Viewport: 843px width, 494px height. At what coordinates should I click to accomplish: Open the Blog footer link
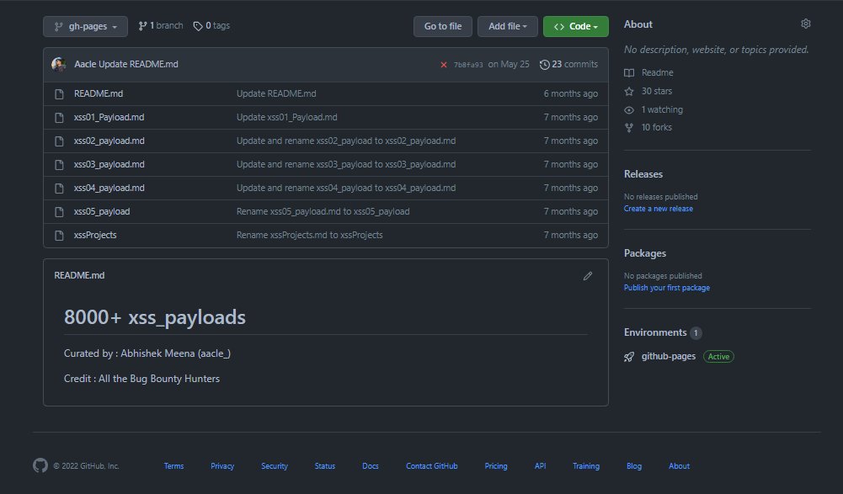coord(634,466)
